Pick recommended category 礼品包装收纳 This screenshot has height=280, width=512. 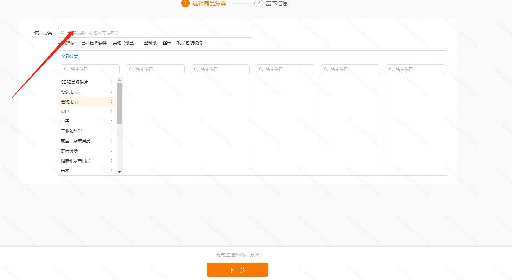pyautogui.click(x=190, y=43)
